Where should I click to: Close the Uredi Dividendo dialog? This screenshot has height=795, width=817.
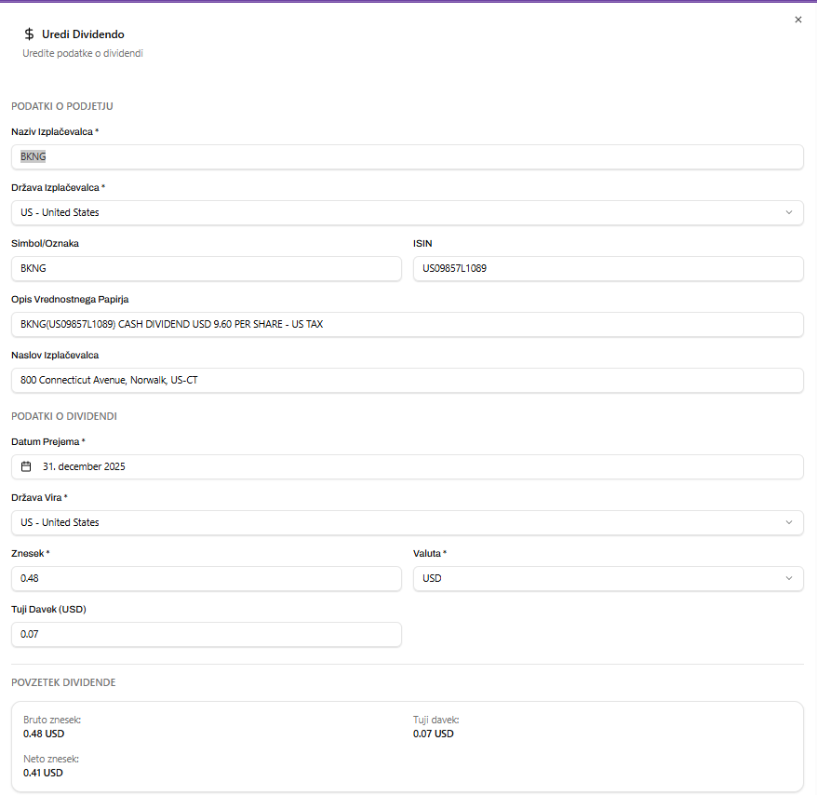[797, 20]
